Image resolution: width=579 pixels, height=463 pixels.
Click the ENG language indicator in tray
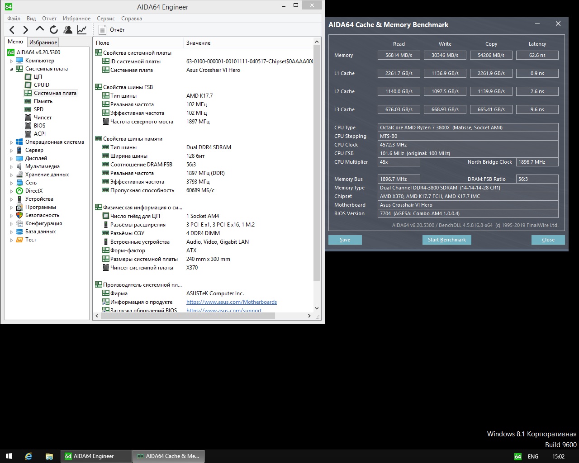[x=533, y=457]
